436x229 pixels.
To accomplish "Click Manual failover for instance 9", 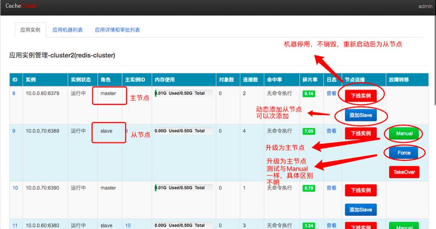I will click(x=404, y=133).
